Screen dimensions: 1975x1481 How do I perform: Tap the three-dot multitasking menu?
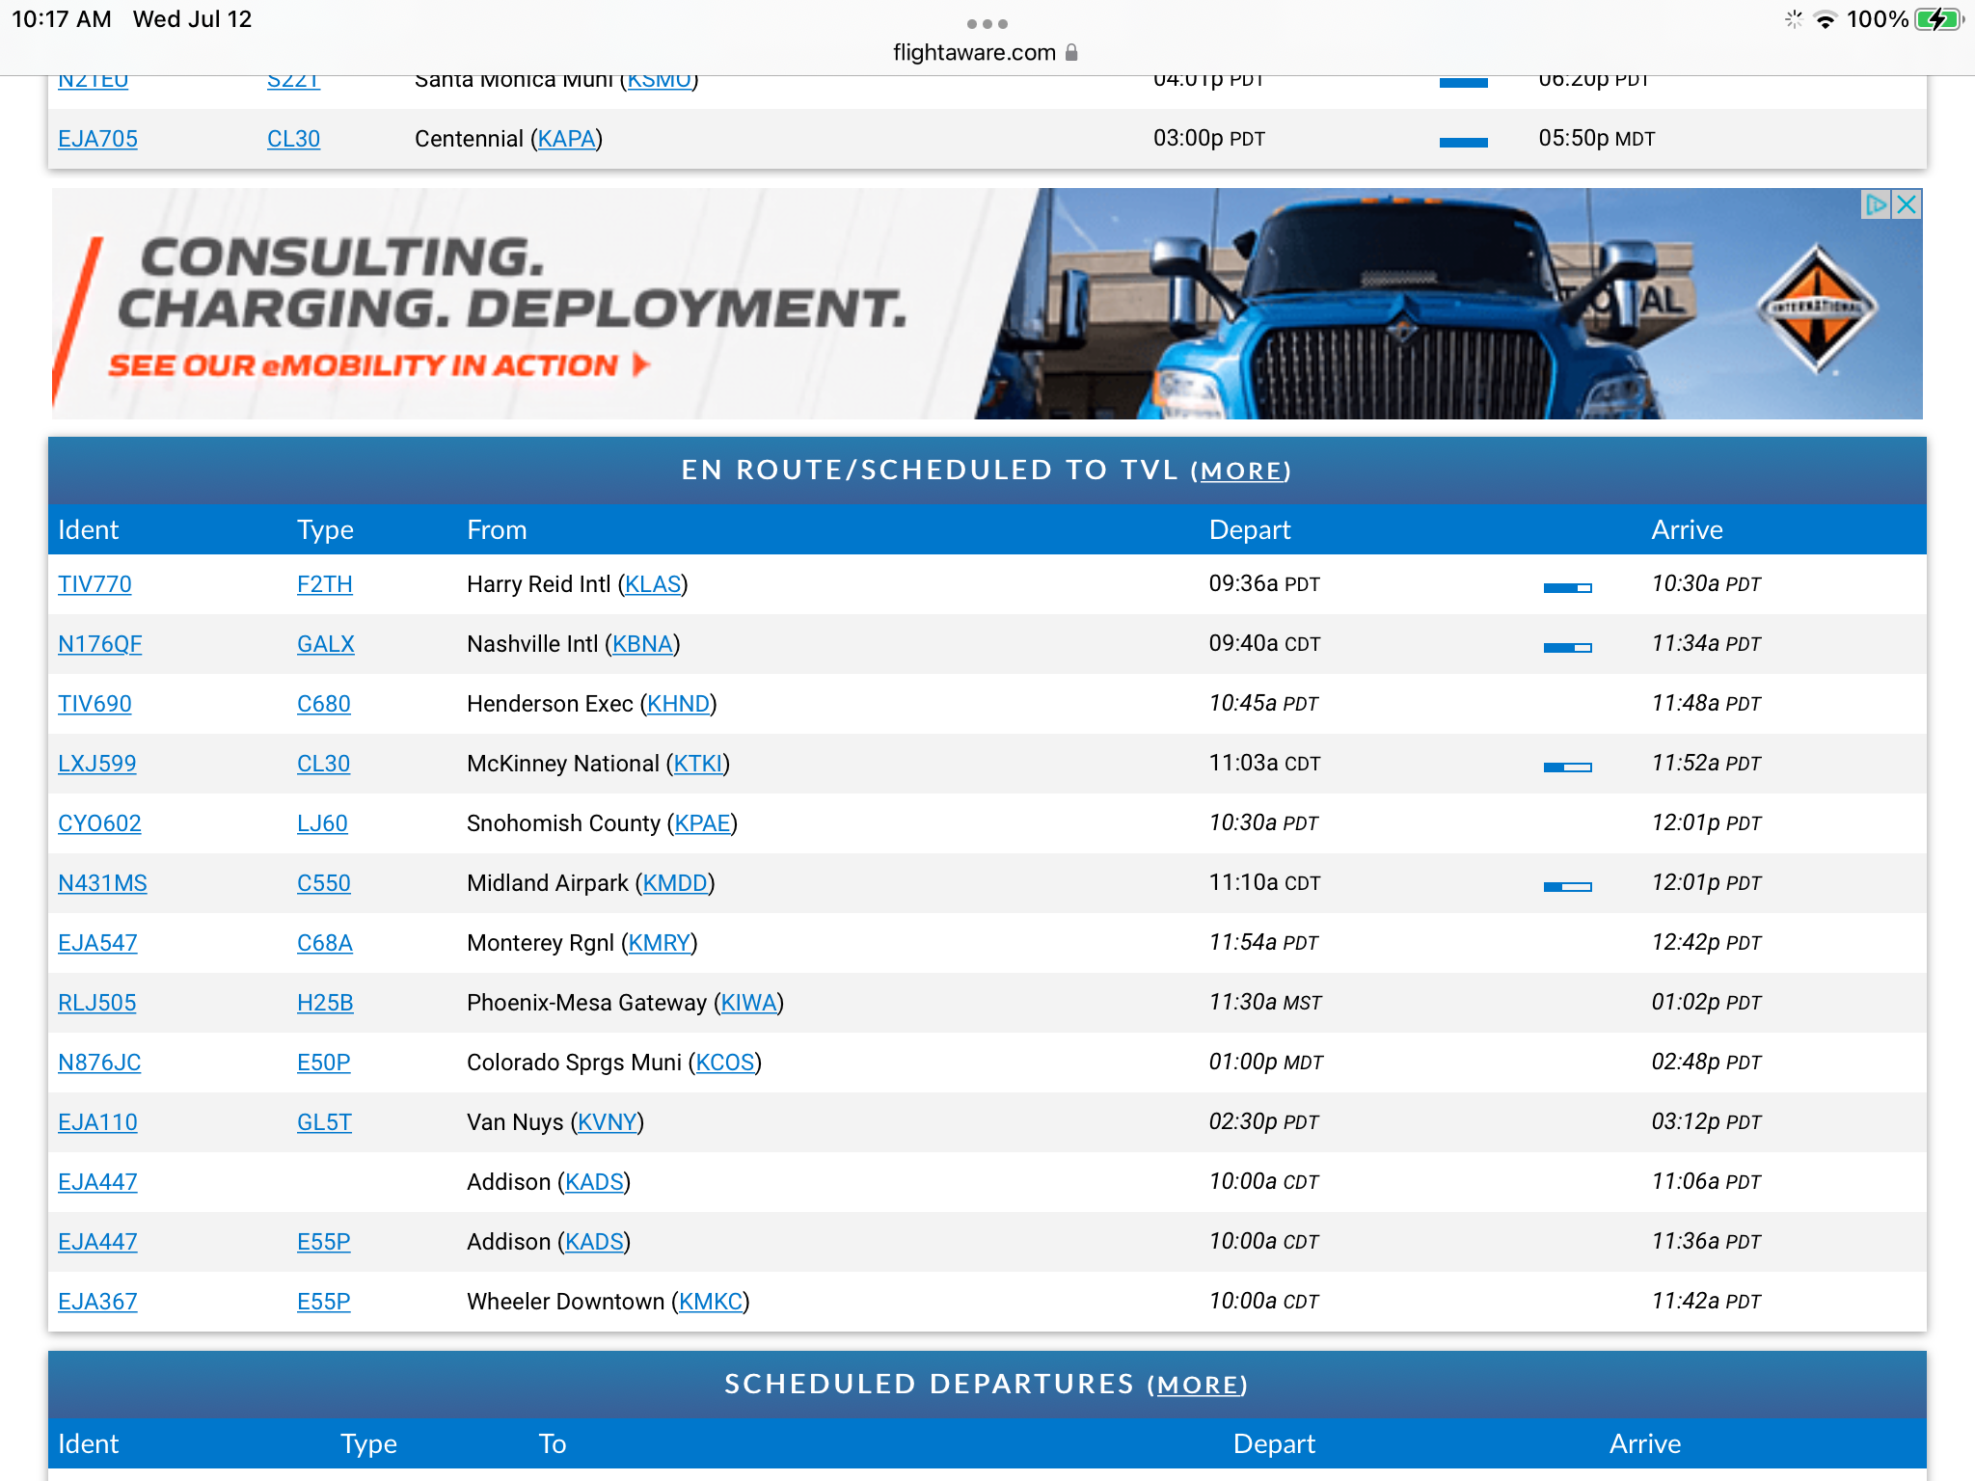coord(987,23)
